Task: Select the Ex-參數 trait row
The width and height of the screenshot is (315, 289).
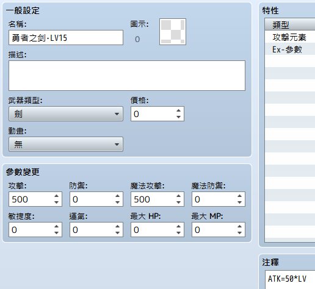Action: click(x=290, y=49)
